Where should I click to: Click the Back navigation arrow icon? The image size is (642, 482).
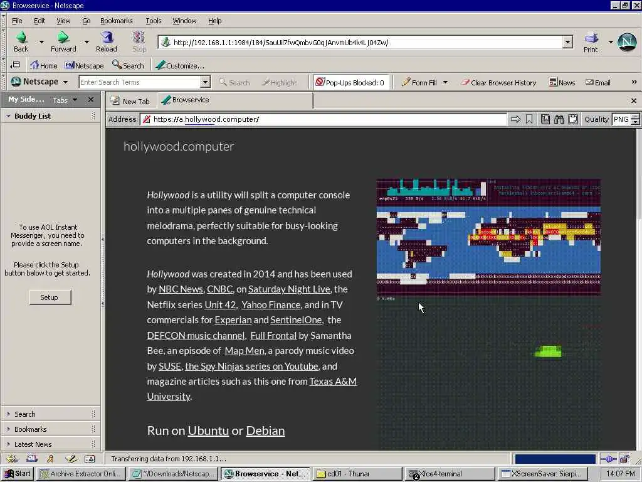(x=21, y=38)
